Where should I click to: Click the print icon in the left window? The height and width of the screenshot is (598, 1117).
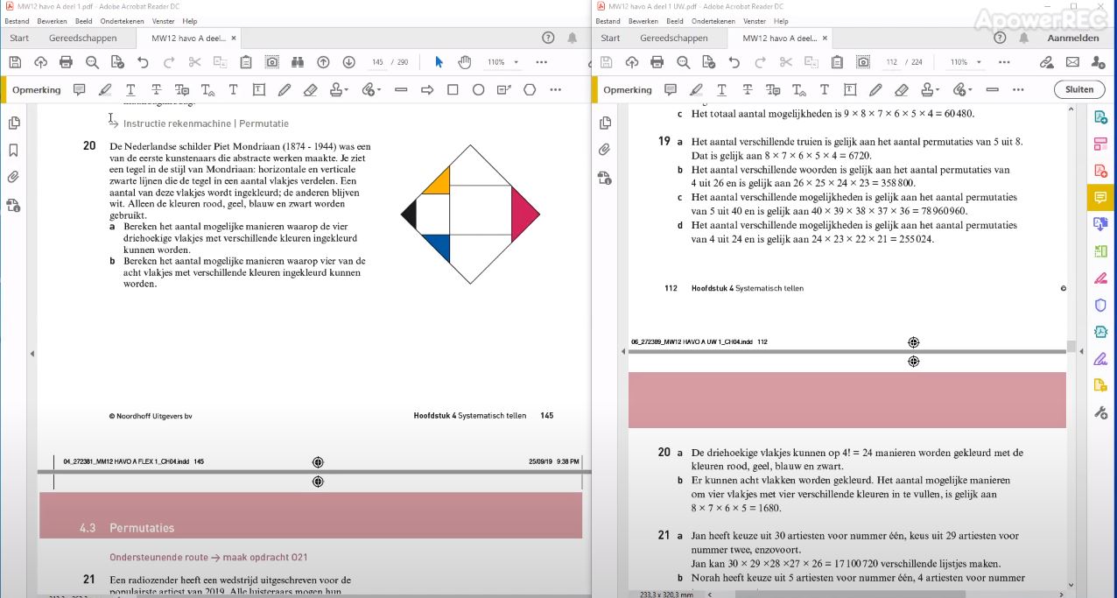(x=66, y=62)
